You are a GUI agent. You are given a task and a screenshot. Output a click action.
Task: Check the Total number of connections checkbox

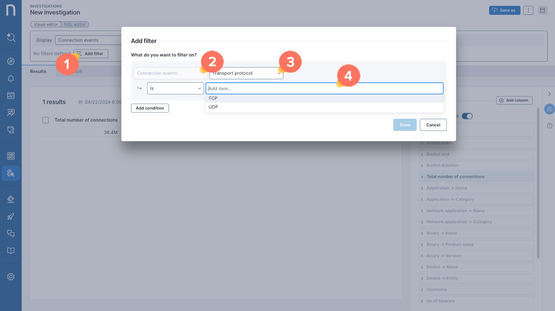click(46, 120)
